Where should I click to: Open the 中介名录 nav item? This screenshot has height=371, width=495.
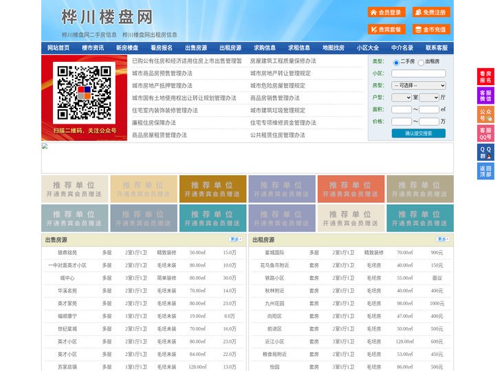402,48
